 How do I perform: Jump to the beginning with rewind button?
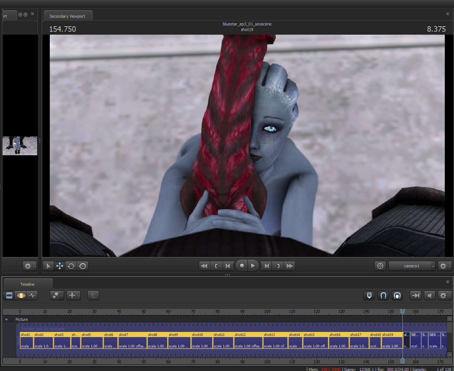204,266
